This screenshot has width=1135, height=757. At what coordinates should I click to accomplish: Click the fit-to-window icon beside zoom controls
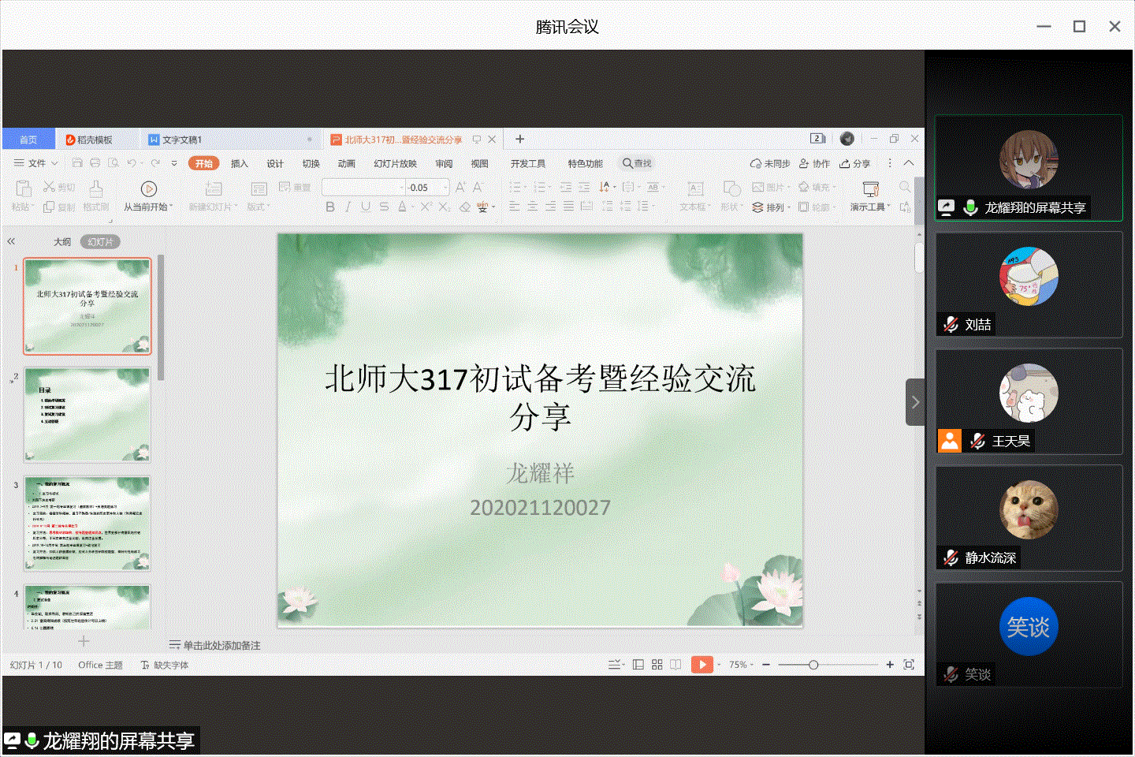pos(909,665)
